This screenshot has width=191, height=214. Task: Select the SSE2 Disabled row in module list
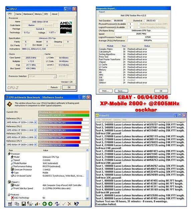(x=133, y=80)
